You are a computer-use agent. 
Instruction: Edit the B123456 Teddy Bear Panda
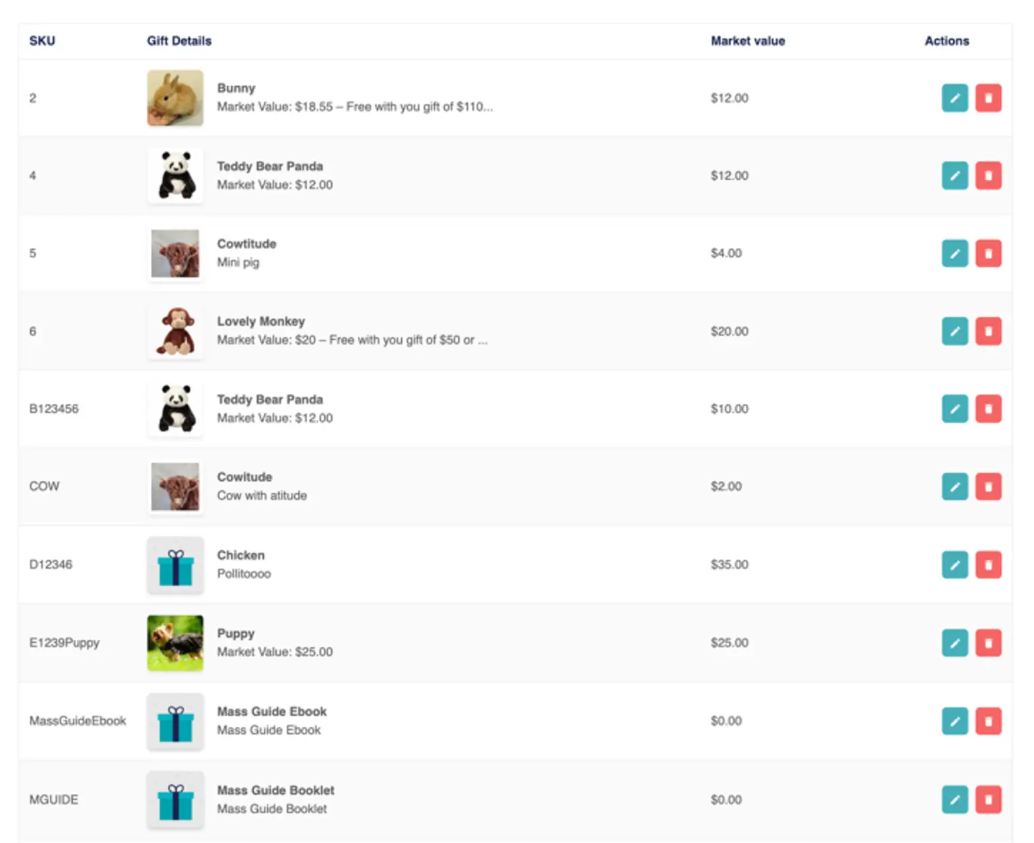(x=954, y=409)
